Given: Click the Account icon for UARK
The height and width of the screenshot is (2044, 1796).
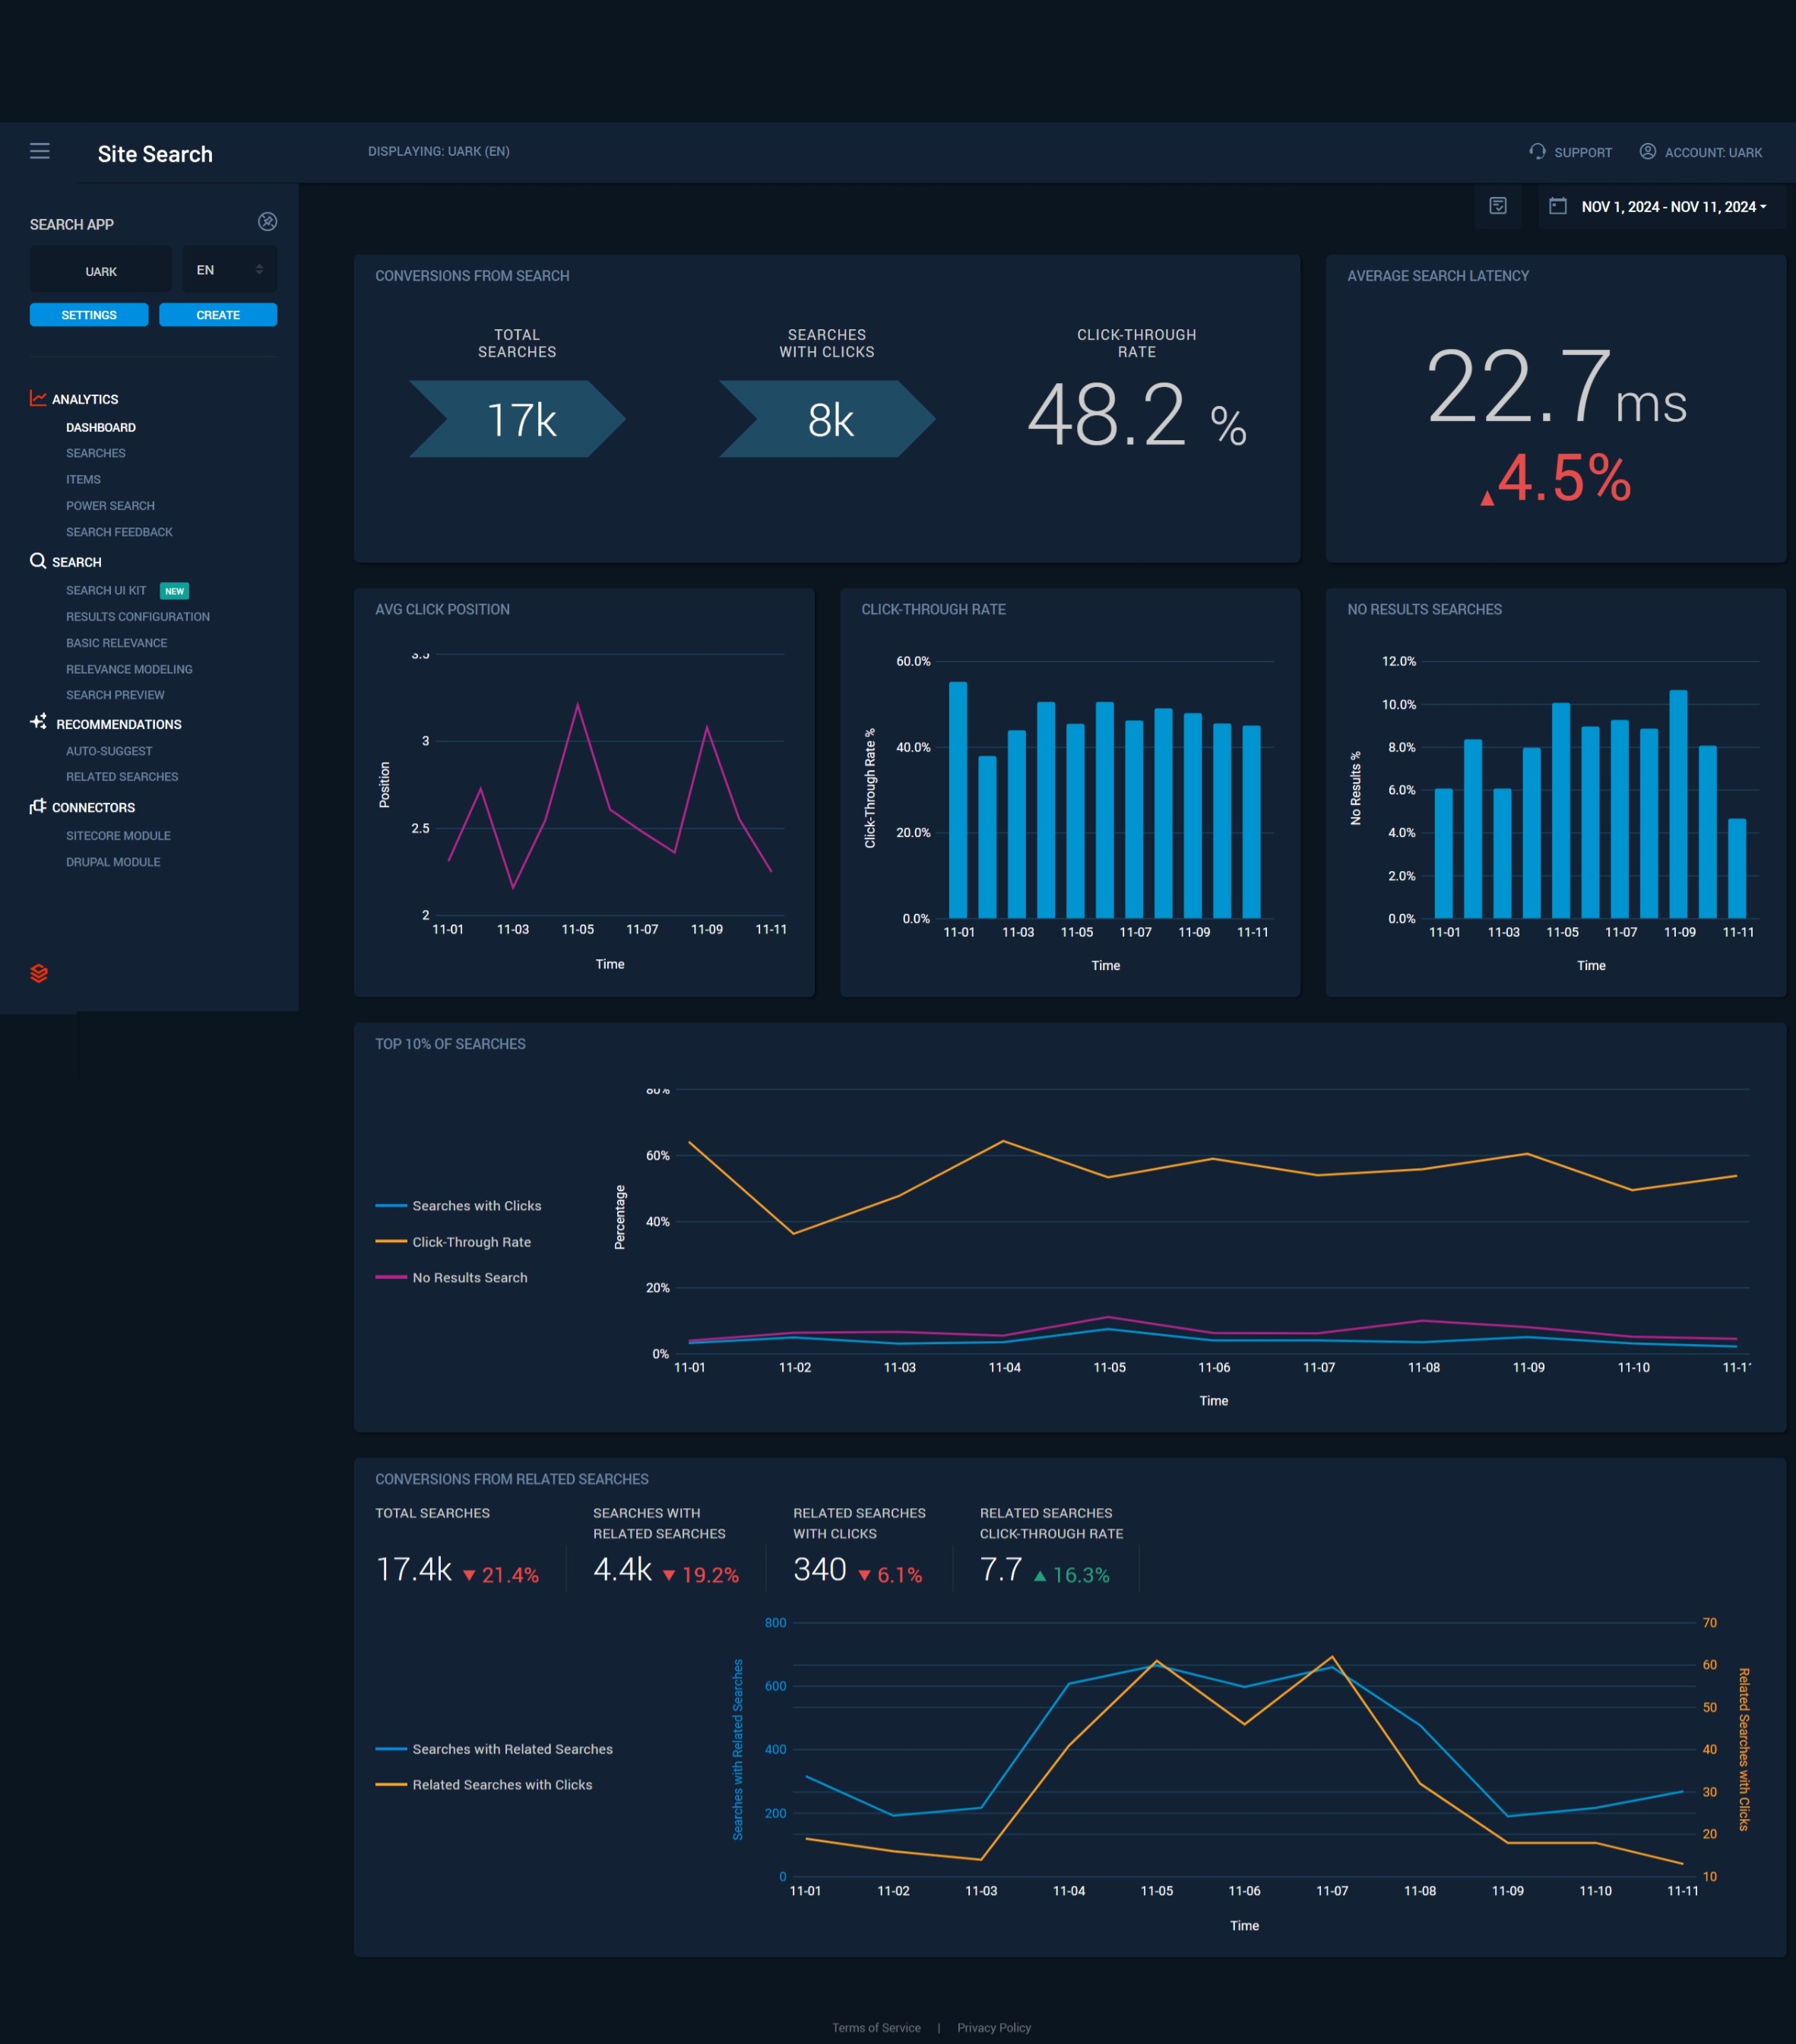Looking at the screenshot, I should pyautogui.click(x=1646, y=151).
